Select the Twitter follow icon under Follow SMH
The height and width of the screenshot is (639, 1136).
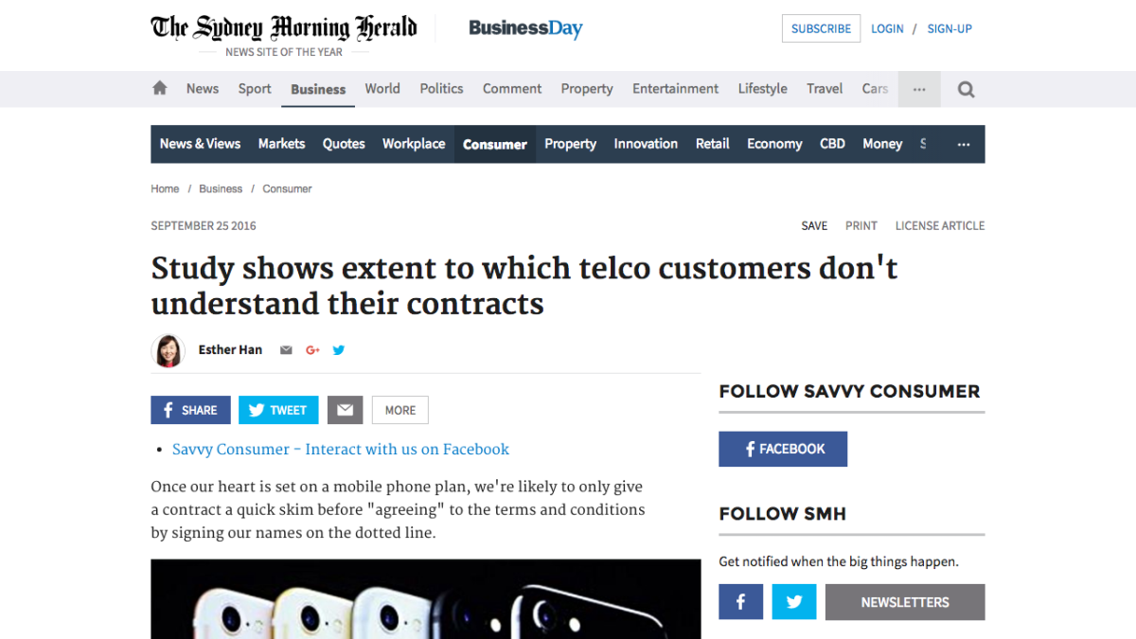coord(793,602)
